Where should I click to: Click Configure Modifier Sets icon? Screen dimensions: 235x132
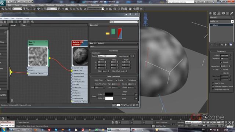tap(231, 45)
